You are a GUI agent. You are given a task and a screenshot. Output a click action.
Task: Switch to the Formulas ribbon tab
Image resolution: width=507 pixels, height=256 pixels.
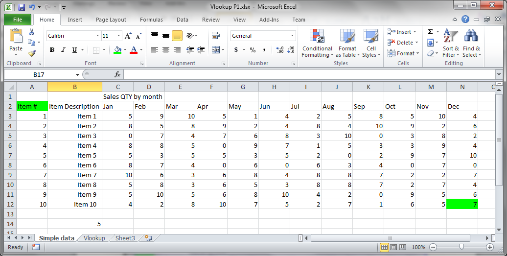(151, 20)
